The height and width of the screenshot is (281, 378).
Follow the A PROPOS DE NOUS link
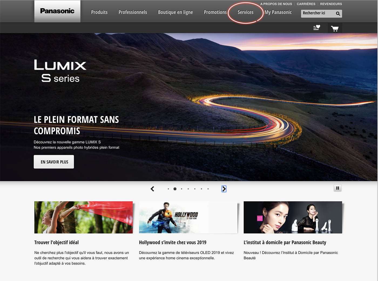point(276,4)
